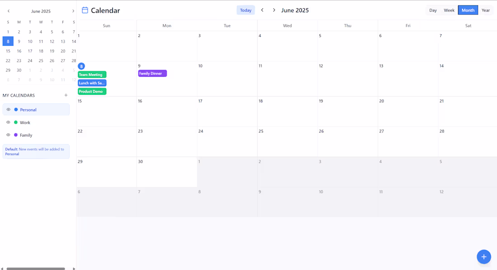Click the floating plus button to create event
The height and width of the screenshot is (270, 497).
coord(484,256)
